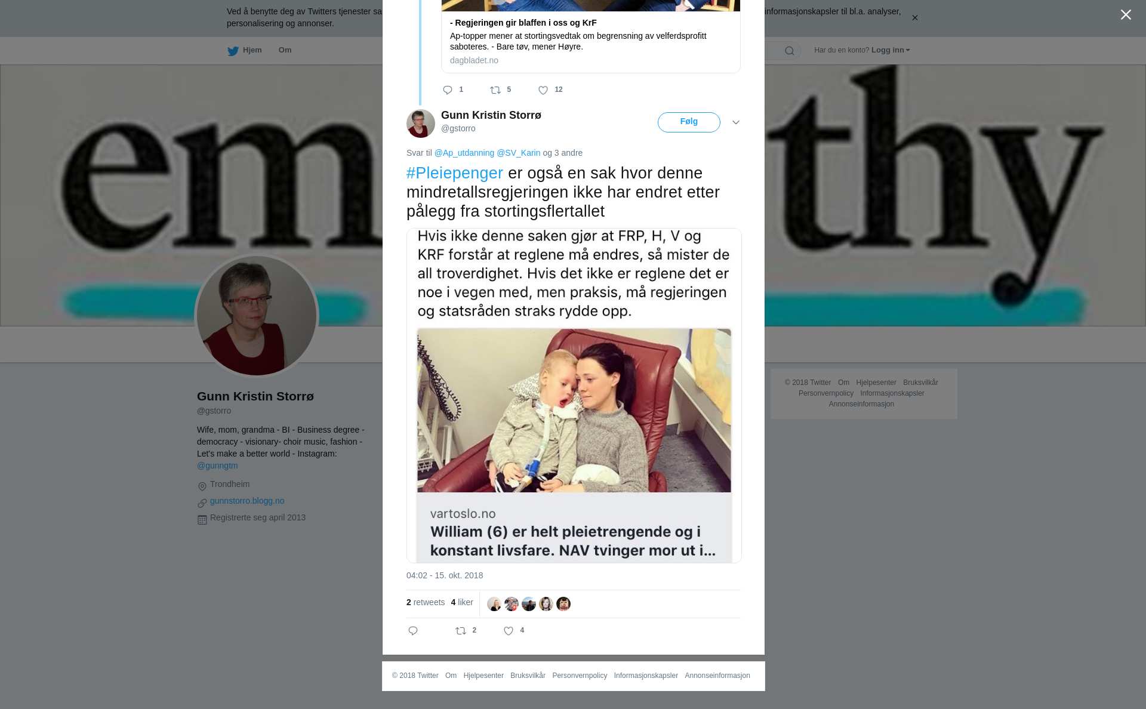
Task: Like the dagbladet tweet with 12 likes
Action: click(x=543, y=90)
